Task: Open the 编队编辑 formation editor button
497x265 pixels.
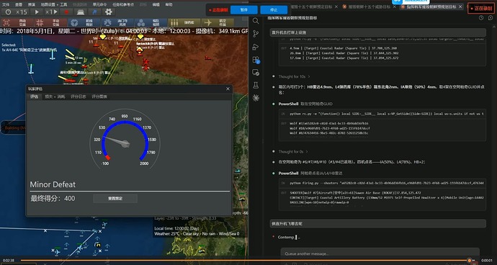Action: coord(151,22)
